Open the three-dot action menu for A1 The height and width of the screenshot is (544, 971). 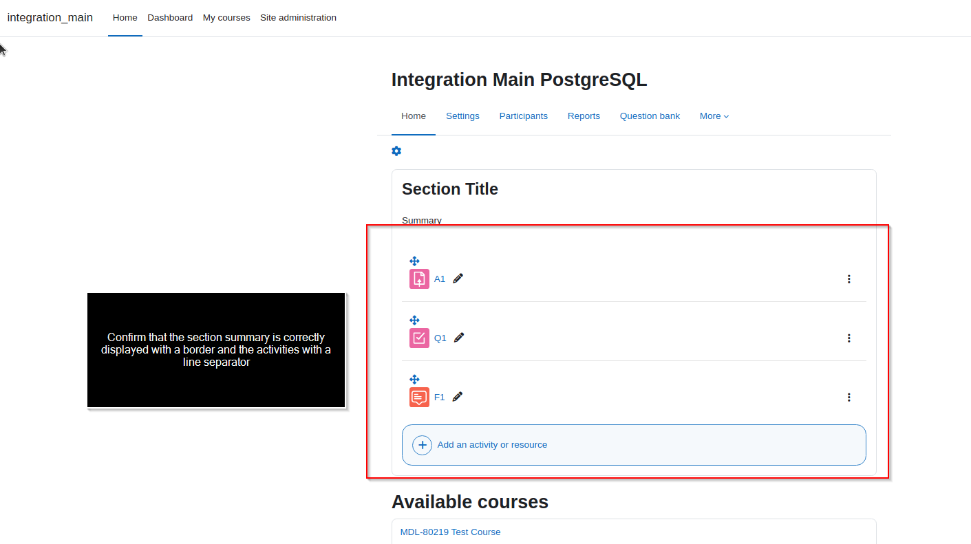(849, 279)
